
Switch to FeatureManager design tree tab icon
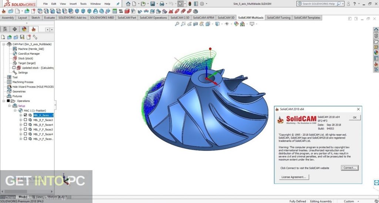(x=5, y=29)
